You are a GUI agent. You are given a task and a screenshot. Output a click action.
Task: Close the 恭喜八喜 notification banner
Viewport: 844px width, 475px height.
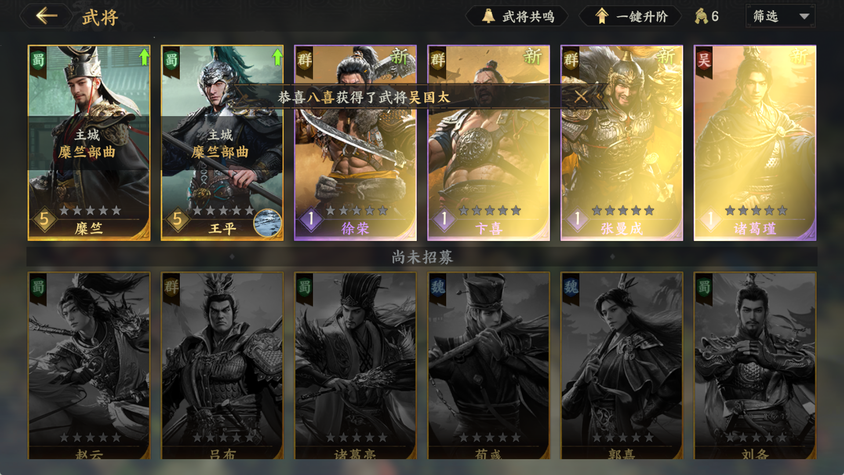point(581,96)
